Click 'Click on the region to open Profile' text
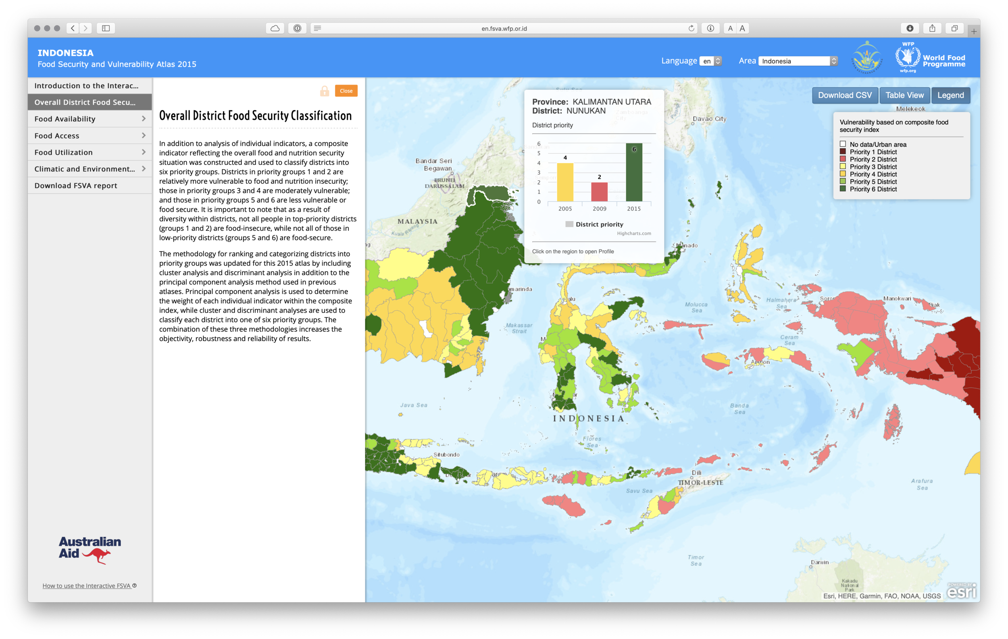Viewport: 1008px width, 639px height. pyautogui.click(x=573, y=251)
